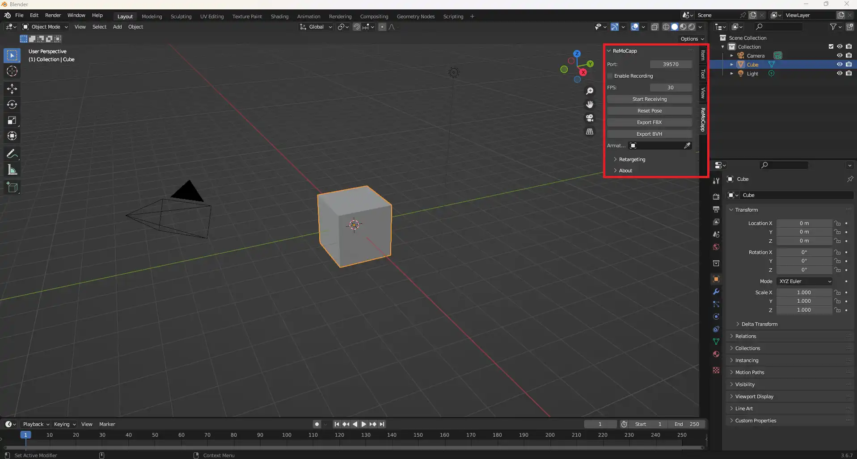This screenshot has height=459, width=857.
Task: Open the Material properties tab
Action: (x=716, y=354)
